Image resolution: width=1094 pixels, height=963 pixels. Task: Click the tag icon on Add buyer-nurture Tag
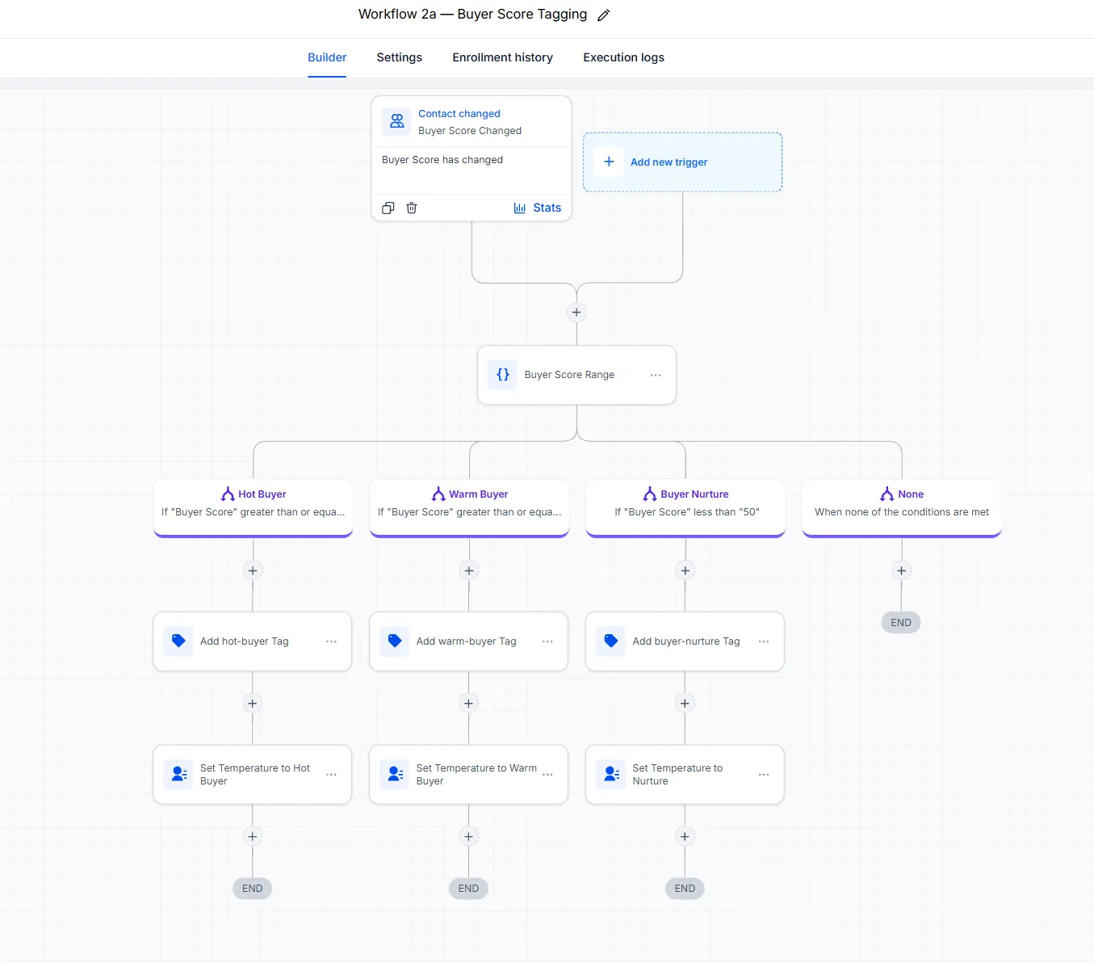(611, 641)
